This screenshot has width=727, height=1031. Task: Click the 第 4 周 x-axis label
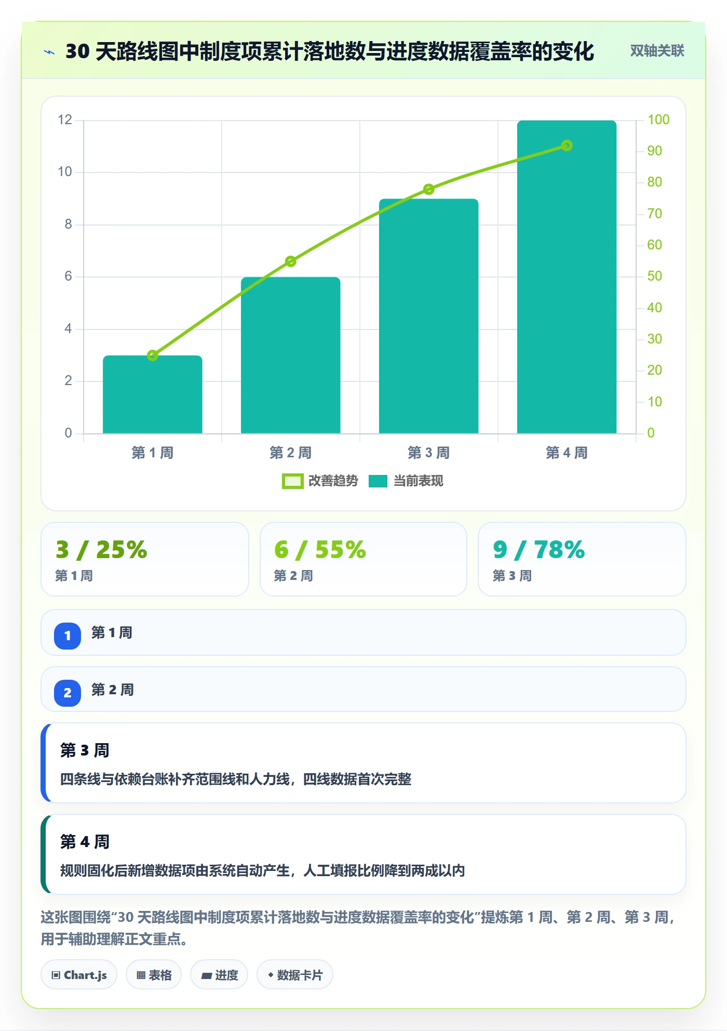point(567,453)
